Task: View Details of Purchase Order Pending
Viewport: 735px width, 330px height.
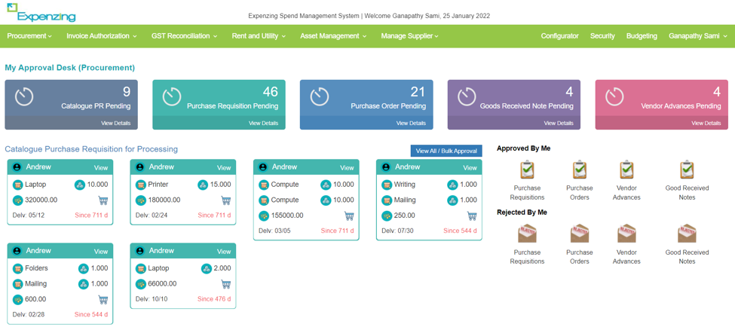Action: click(411, 123)
